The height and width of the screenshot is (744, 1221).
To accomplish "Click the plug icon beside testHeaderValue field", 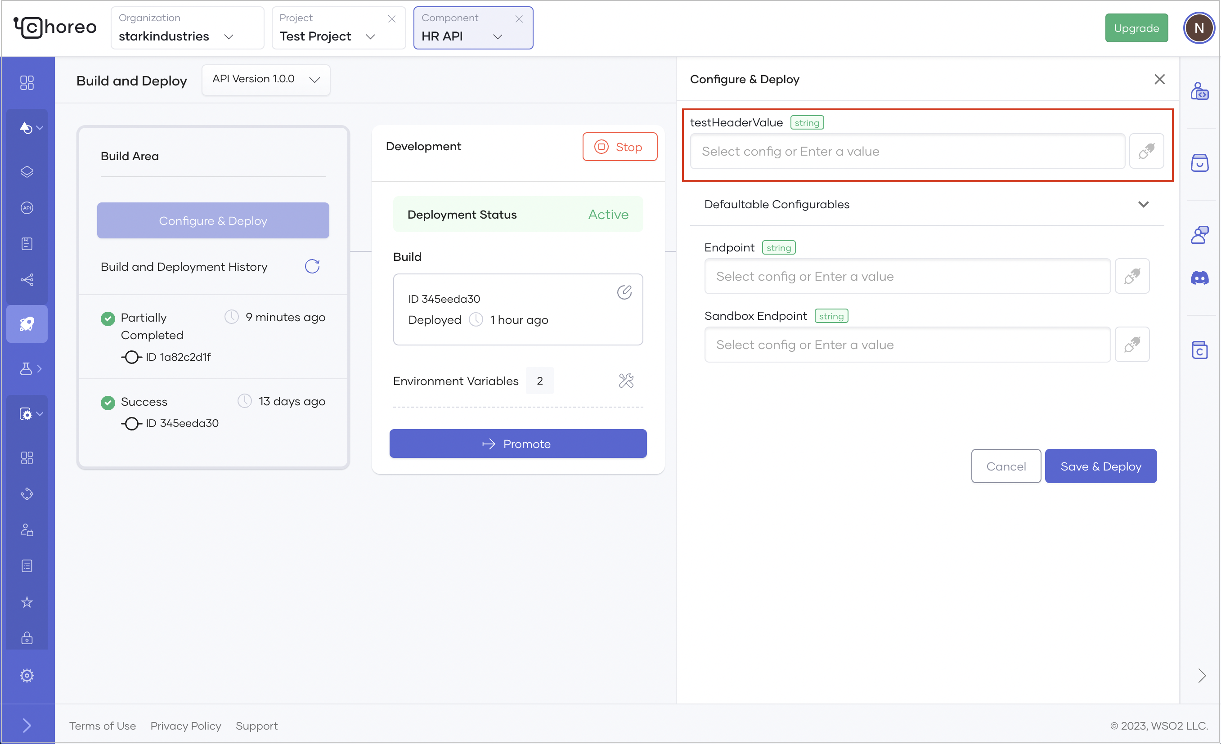I will click(x=1147, y=151).
